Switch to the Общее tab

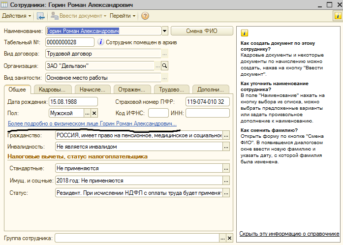point(17,90)
